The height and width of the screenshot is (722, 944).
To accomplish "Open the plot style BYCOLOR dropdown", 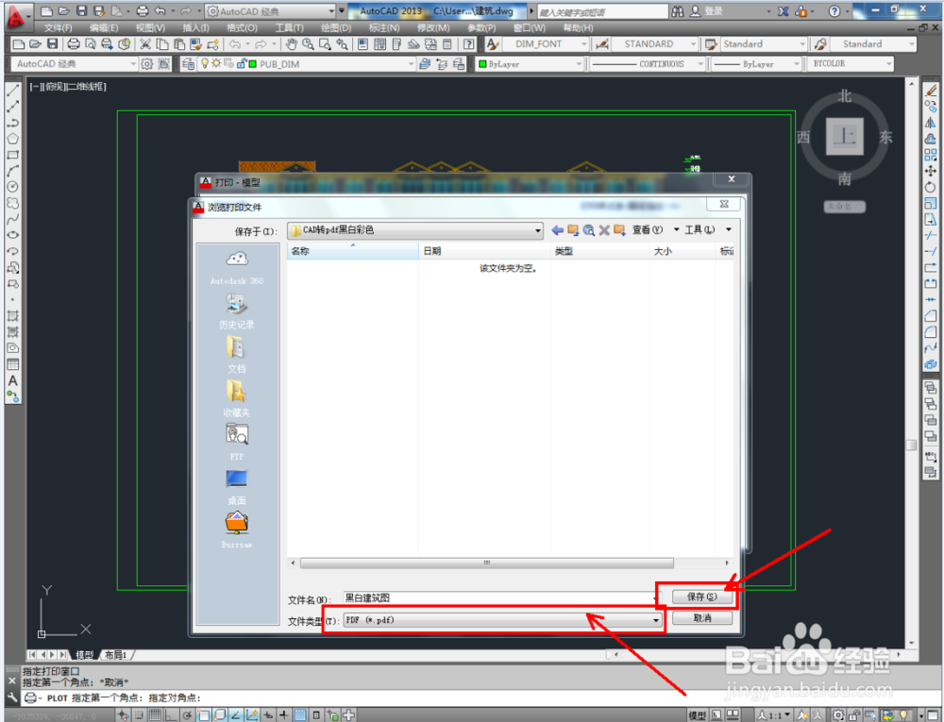I will click(x=851, y=64).
